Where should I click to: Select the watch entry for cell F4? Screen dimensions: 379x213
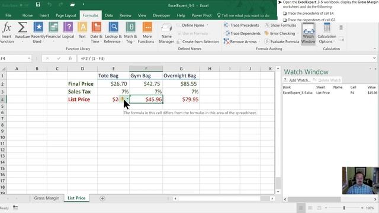coord(330,93)
